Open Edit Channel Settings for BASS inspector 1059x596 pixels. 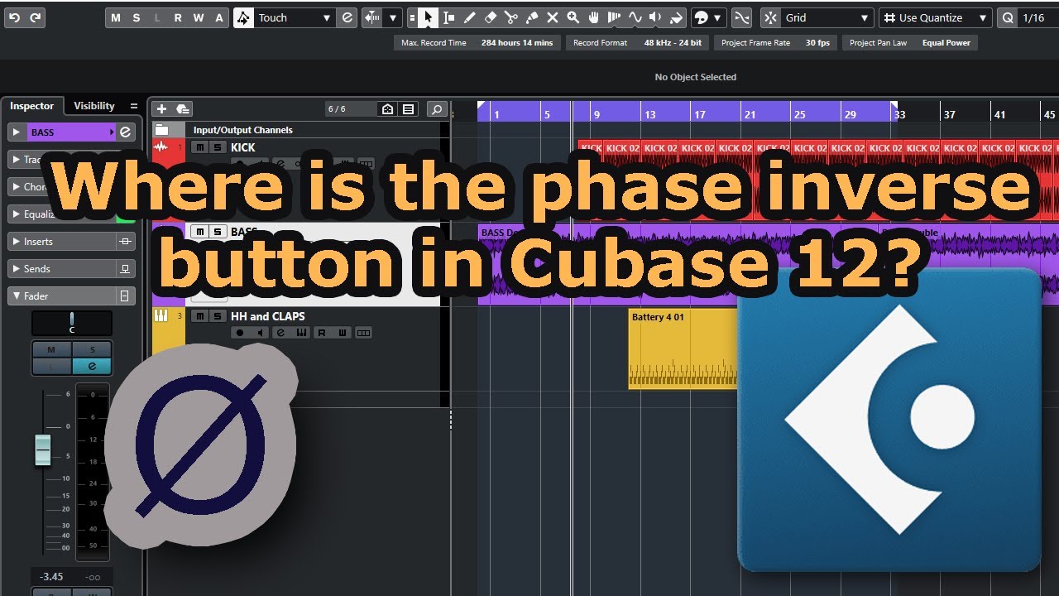(x=126, y=132)
